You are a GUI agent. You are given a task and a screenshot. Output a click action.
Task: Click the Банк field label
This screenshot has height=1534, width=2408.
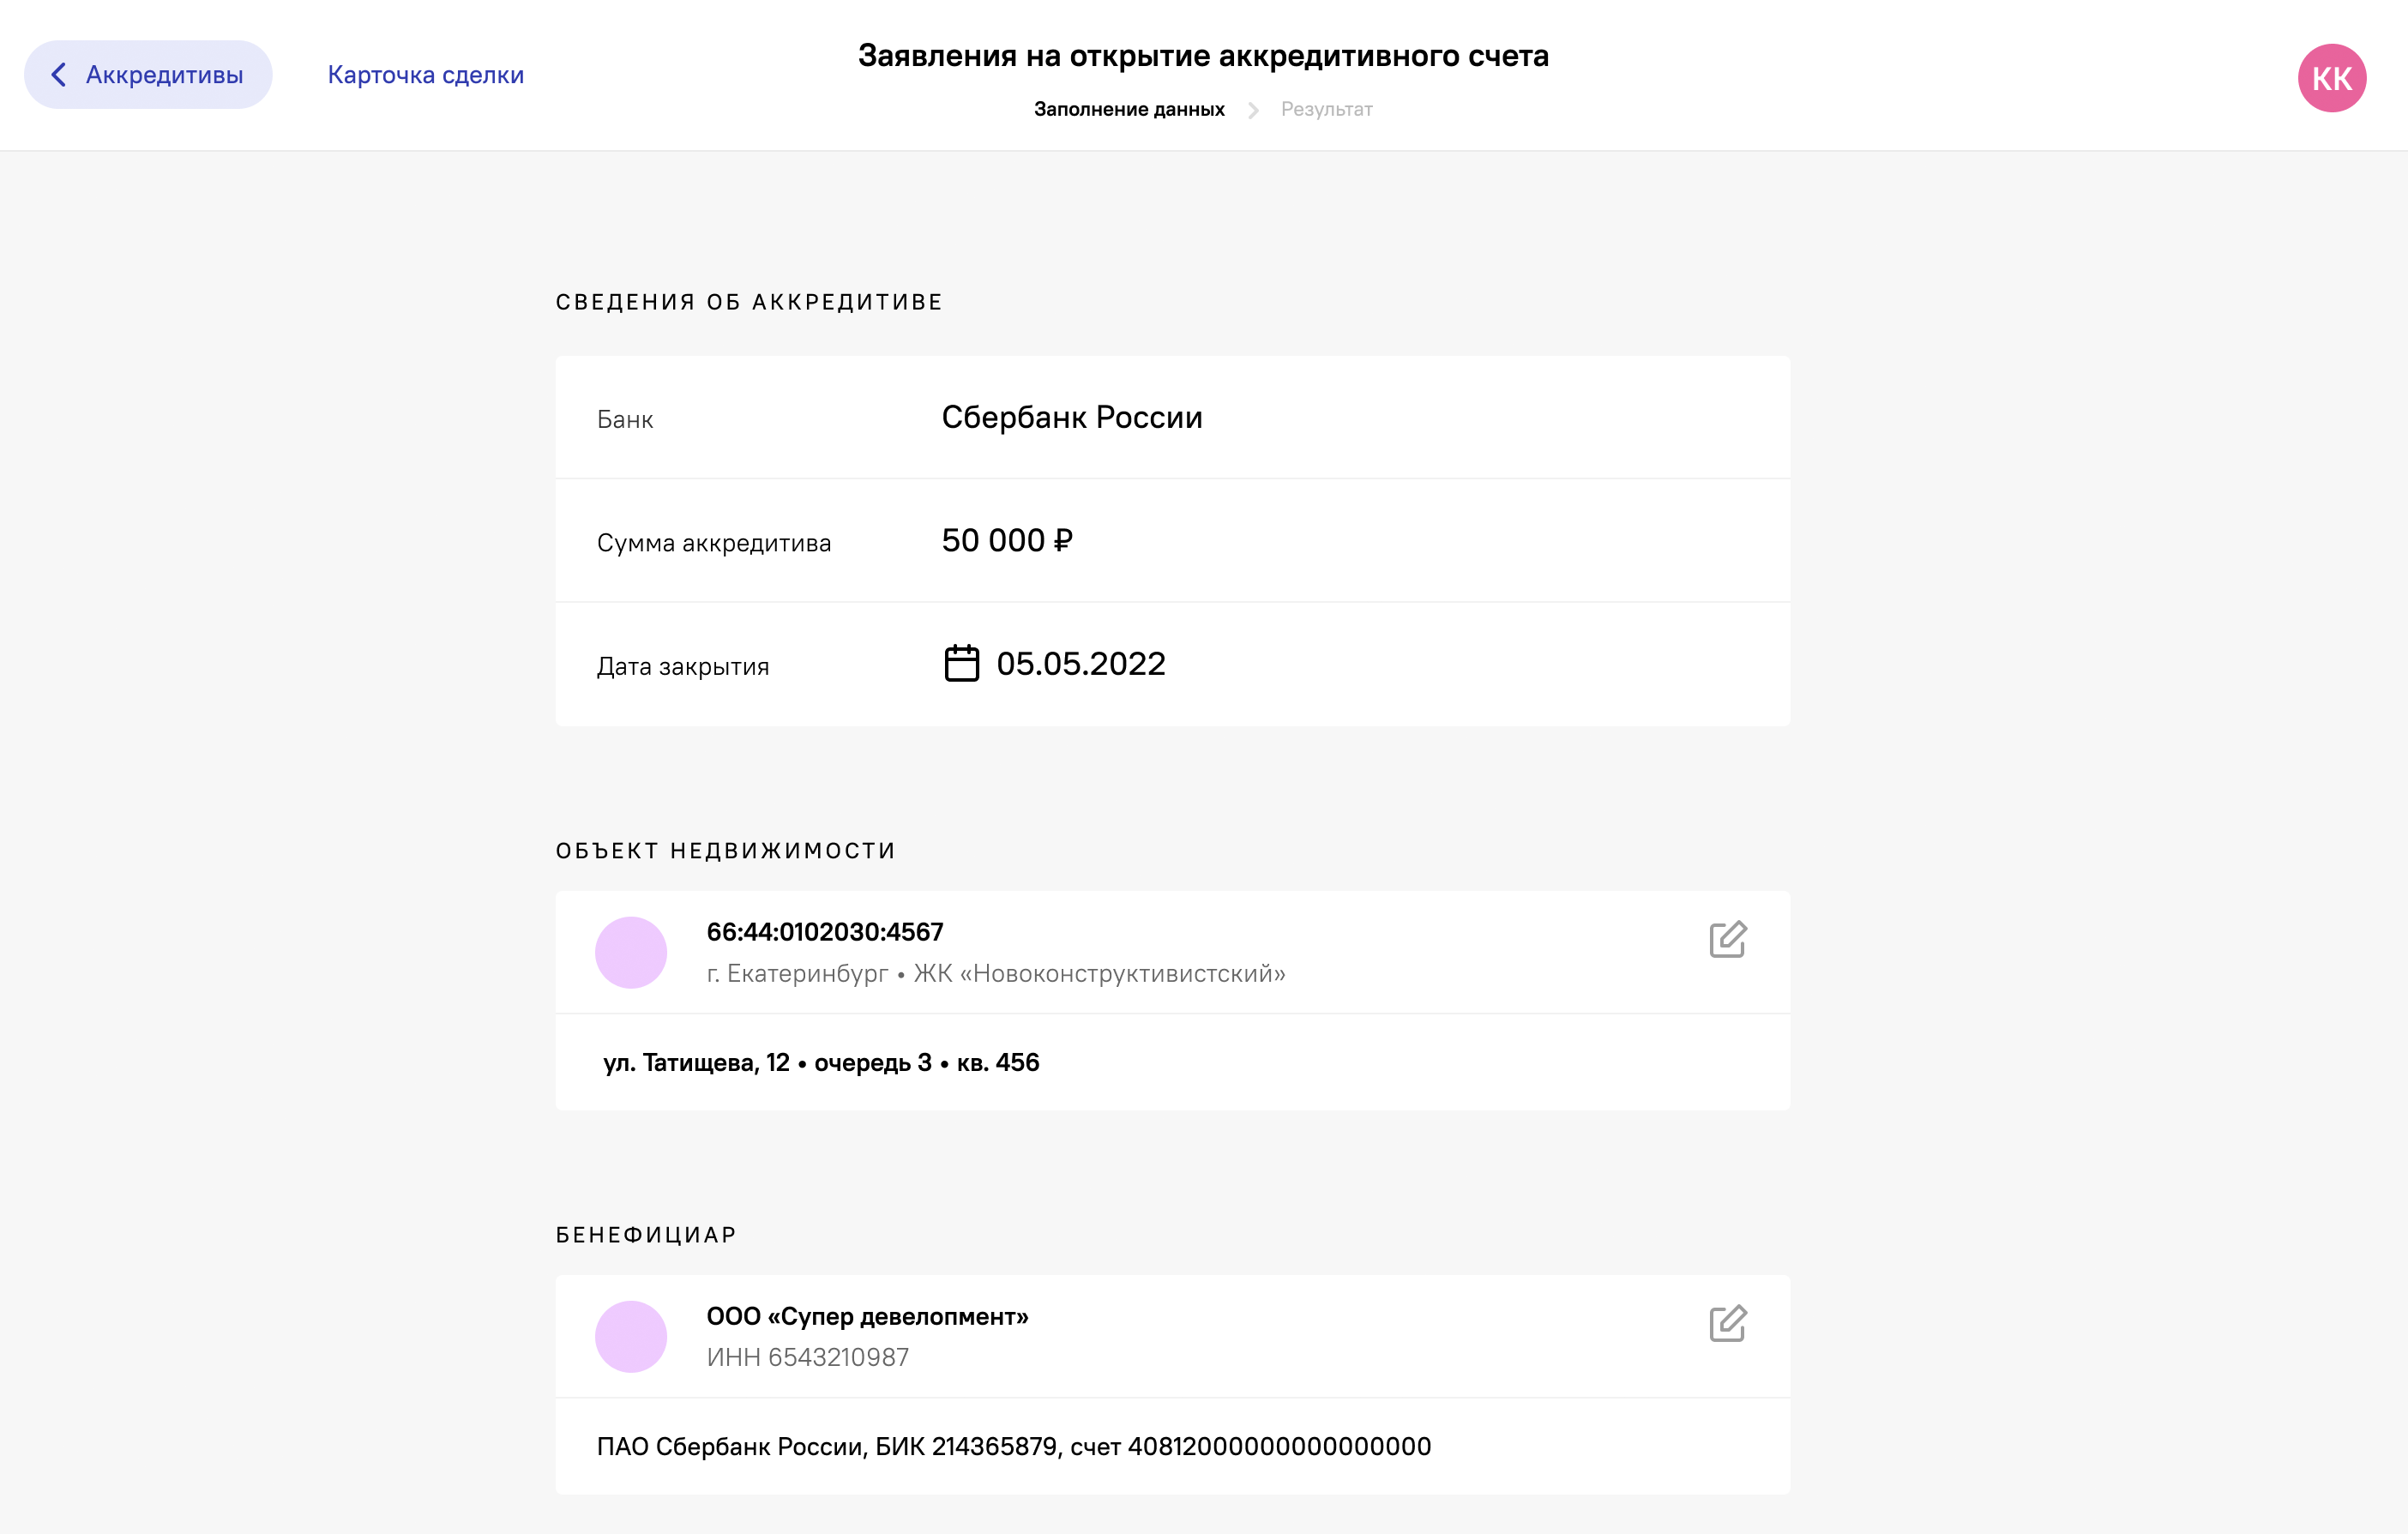(x=624, y=420)
